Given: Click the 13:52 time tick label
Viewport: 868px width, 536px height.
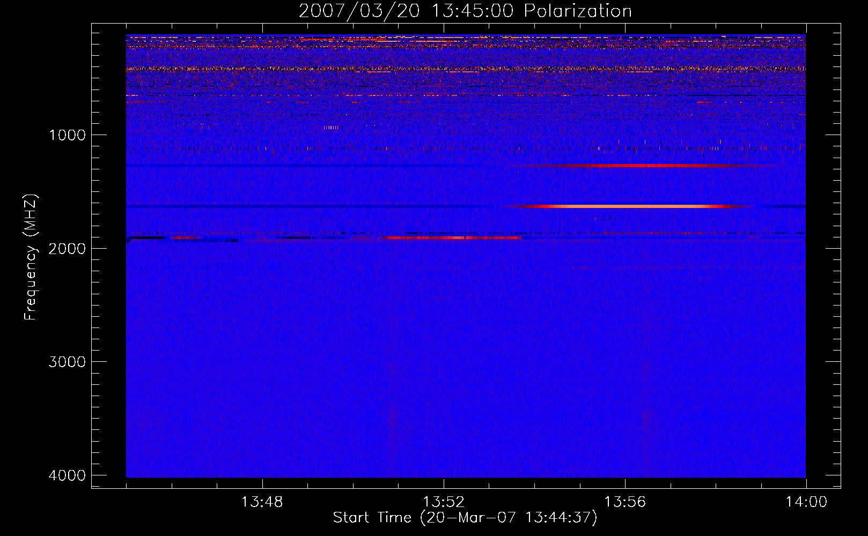Looking at the screenshot, I should coord(444,502).
